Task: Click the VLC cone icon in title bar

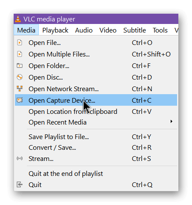Action: pos(18,19)
